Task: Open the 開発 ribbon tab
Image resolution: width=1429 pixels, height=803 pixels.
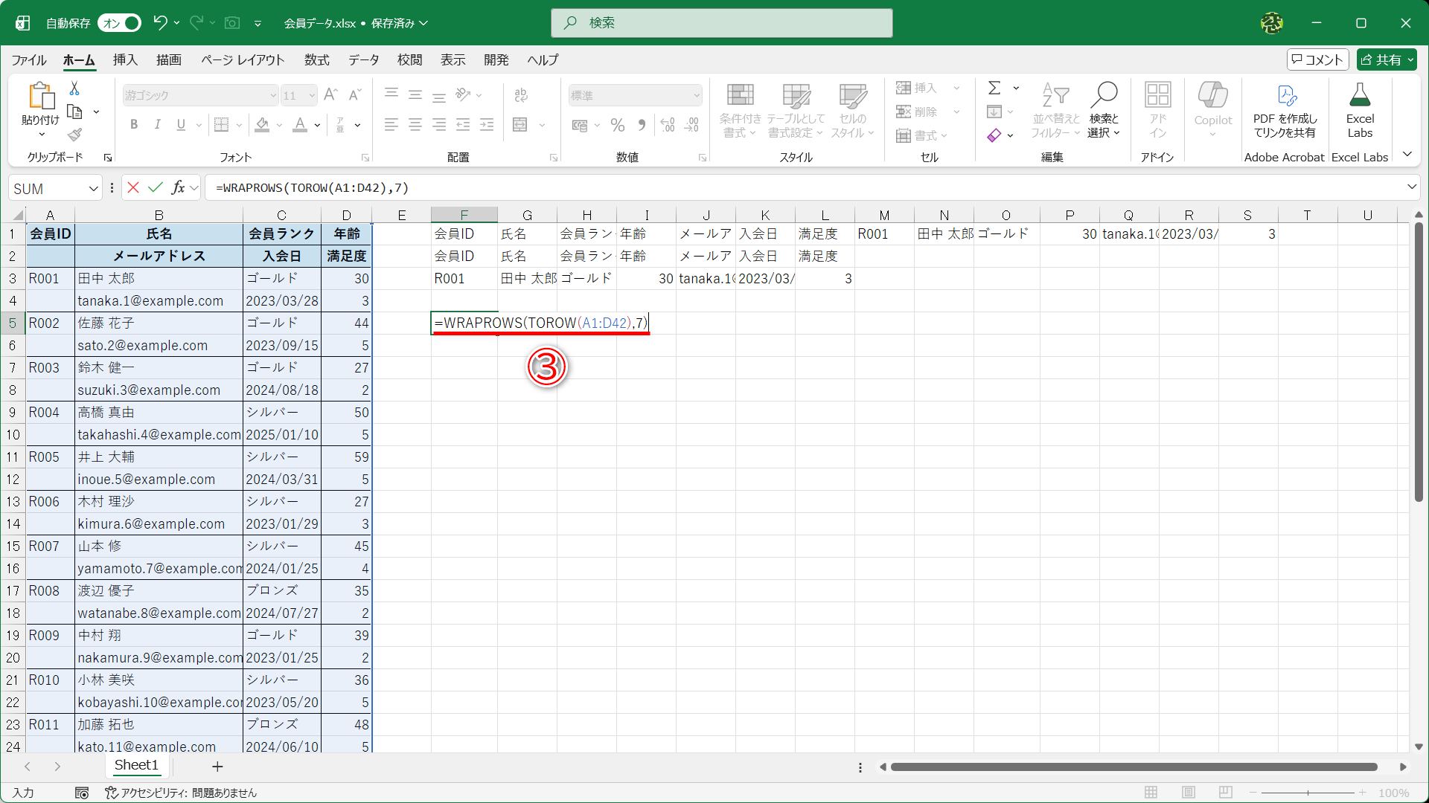Action: (x=495, y=60)
